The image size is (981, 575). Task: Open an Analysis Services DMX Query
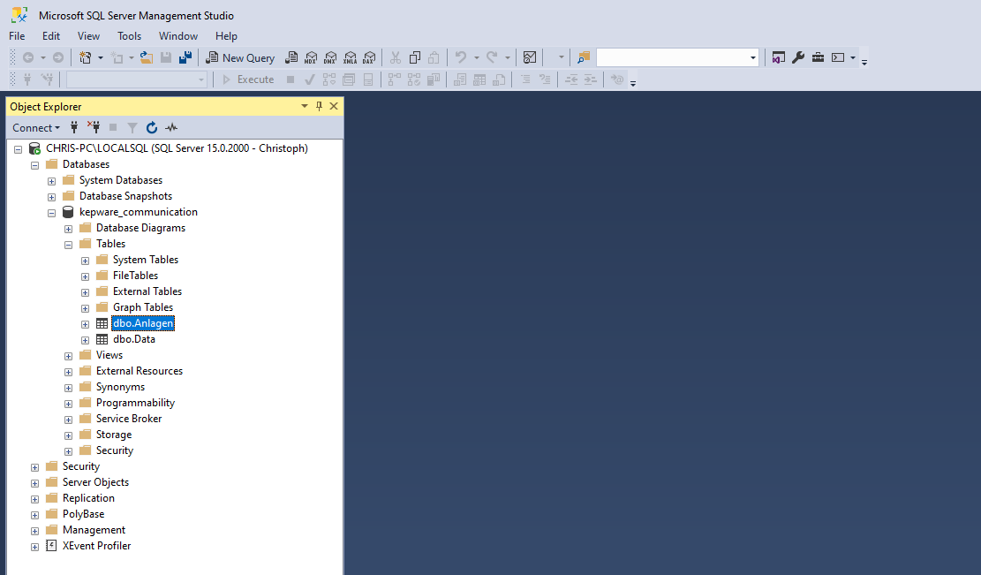330,57
